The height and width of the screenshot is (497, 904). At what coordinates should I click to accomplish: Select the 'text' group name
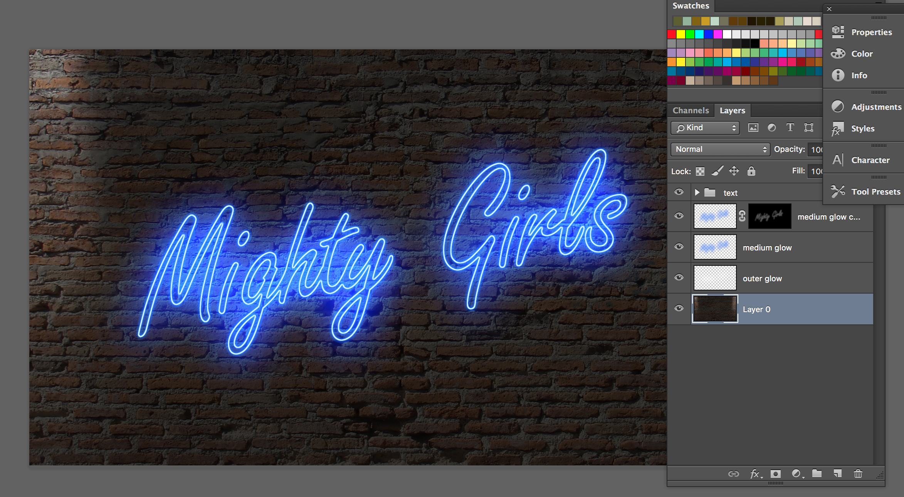click(730, 193)
